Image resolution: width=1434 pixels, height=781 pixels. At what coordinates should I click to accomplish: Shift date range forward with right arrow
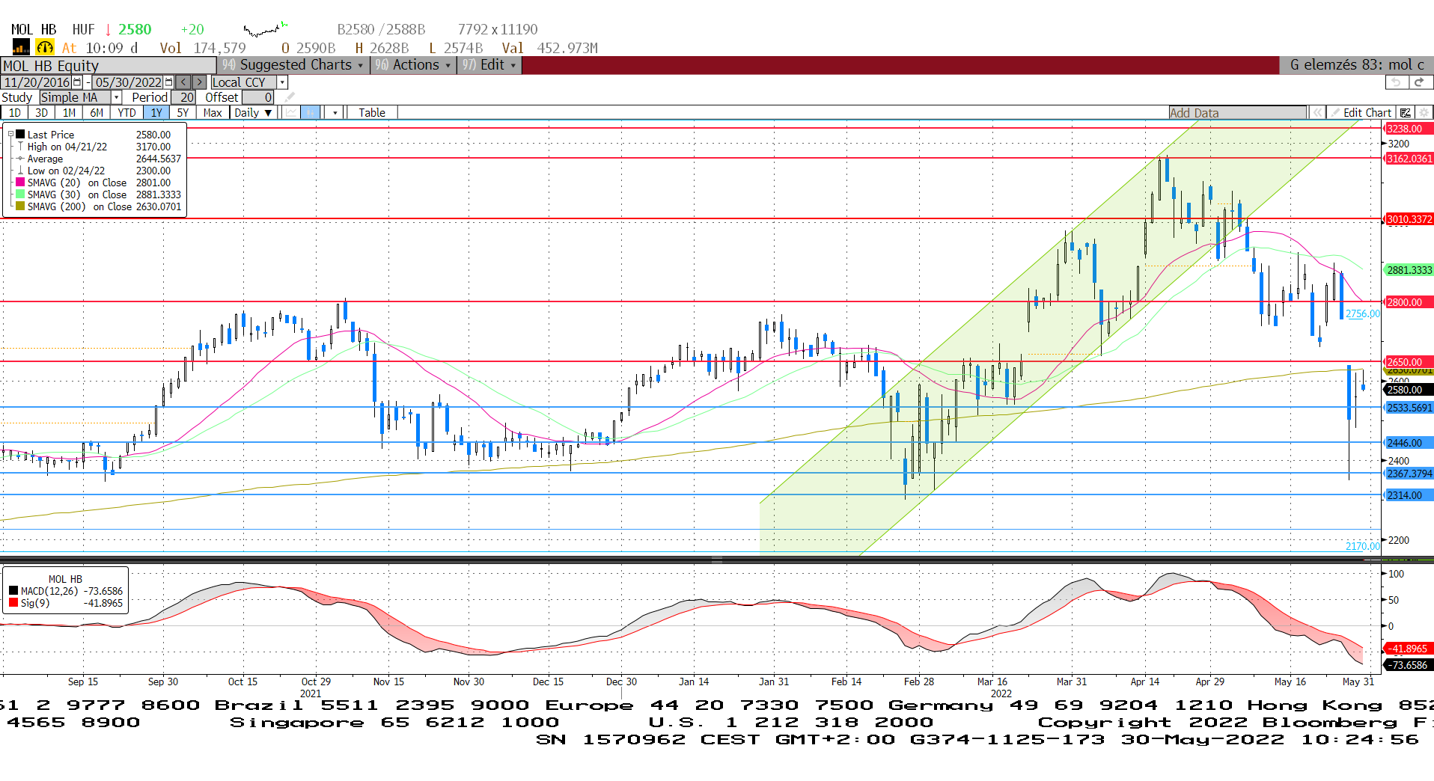tap(200, 82)
